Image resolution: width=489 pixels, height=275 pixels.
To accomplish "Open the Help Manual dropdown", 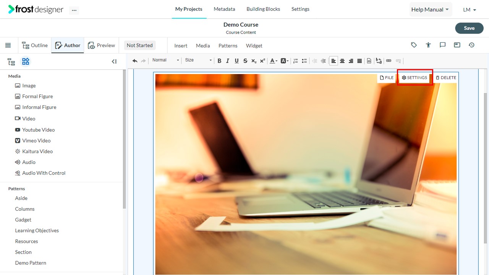I will pyautogui.click(x=430, y=10).
